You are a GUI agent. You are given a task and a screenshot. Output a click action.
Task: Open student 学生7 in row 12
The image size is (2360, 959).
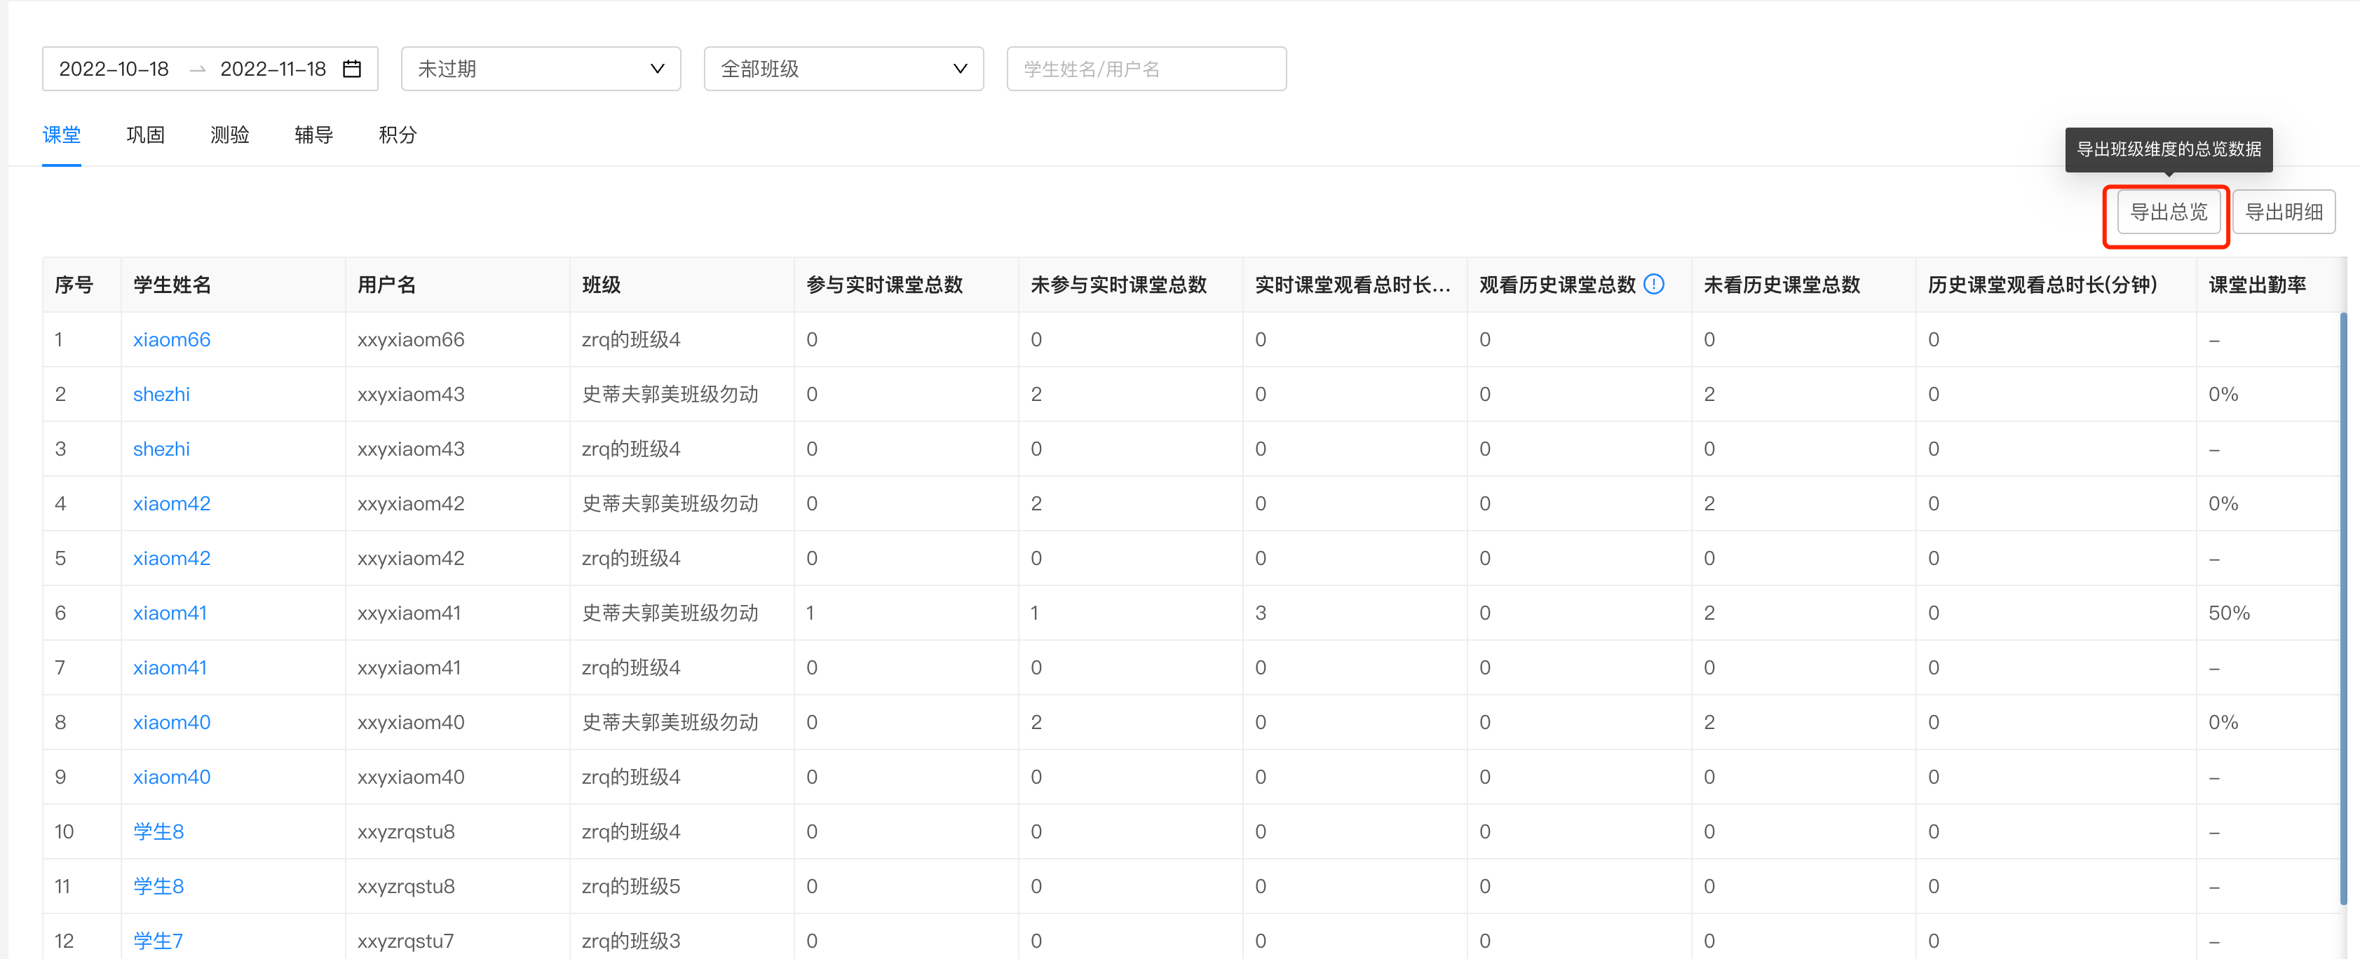(158, 941)
